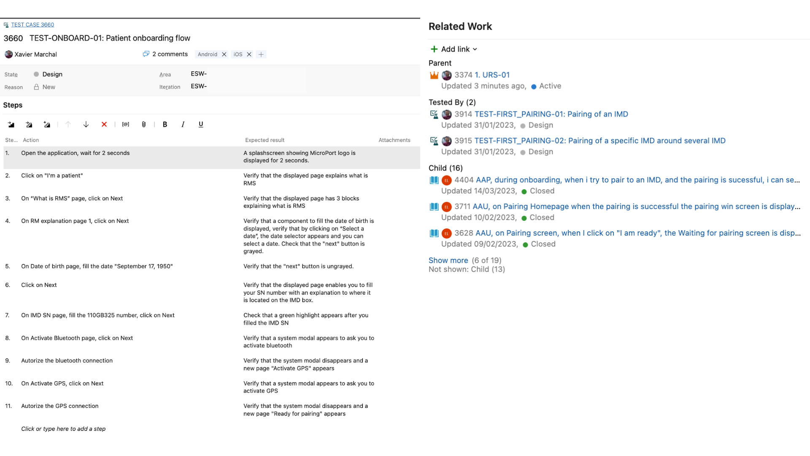Delete the step with the red X

coord(104,125)
